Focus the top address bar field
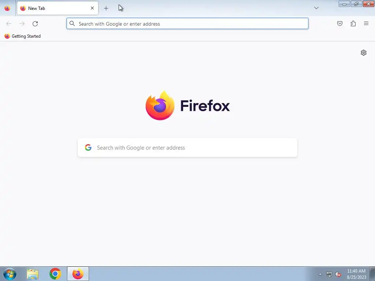The height and width of the screenshot is (281, 375). tap(187, 24)
